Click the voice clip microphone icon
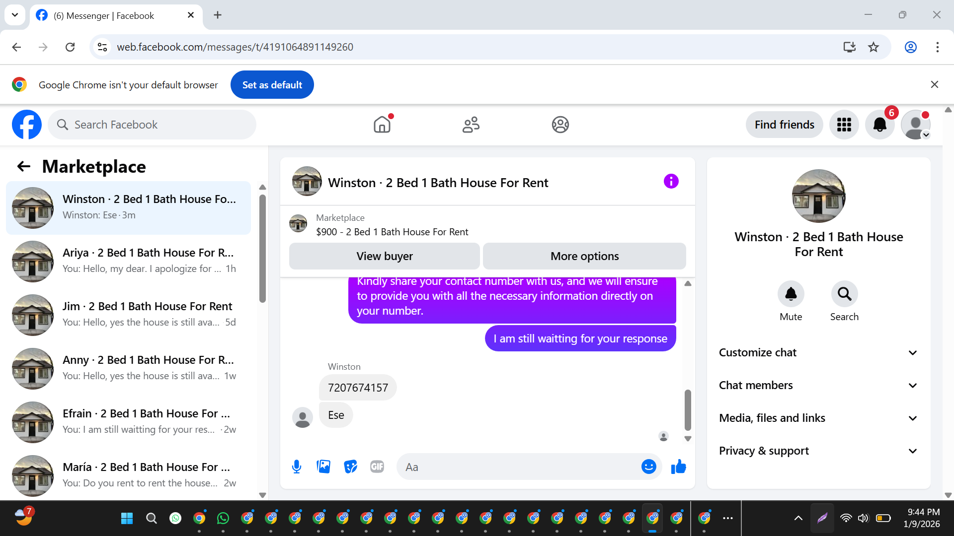The image size is (954, 536). pyautogui.click(x=297, y=467)
